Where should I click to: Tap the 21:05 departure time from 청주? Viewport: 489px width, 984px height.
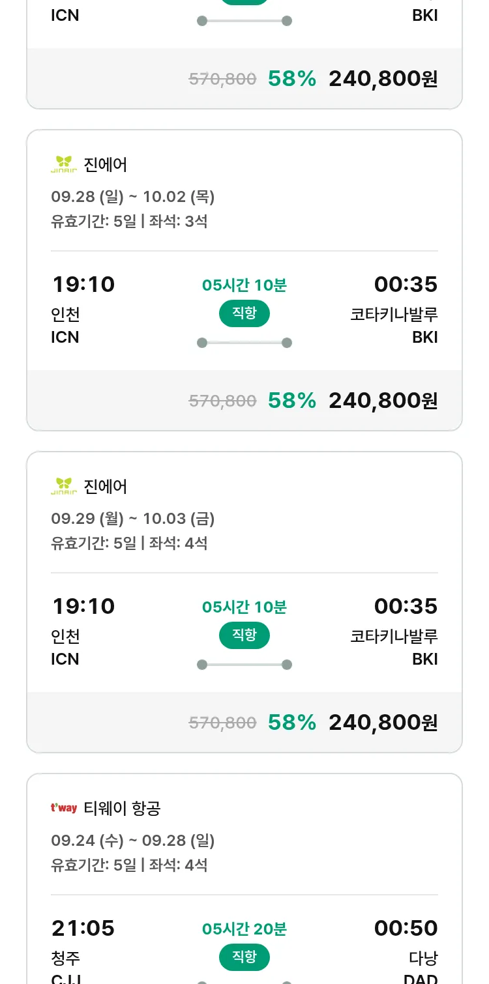pyautogui.click(x=83, y=928)
